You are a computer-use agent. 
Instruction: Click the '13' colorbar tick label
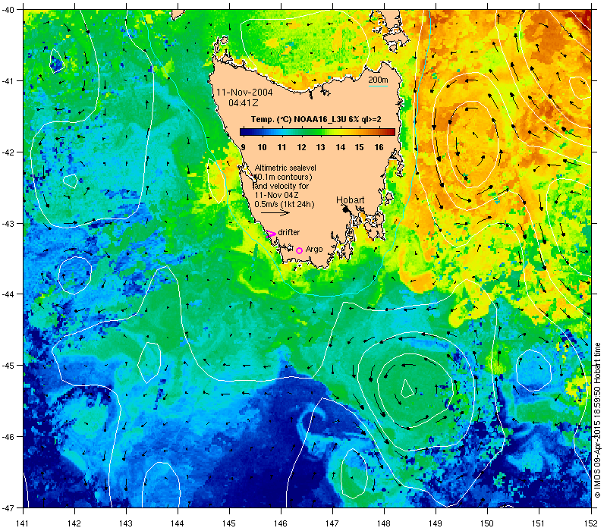pyautogui.click(x=320, y=147)
